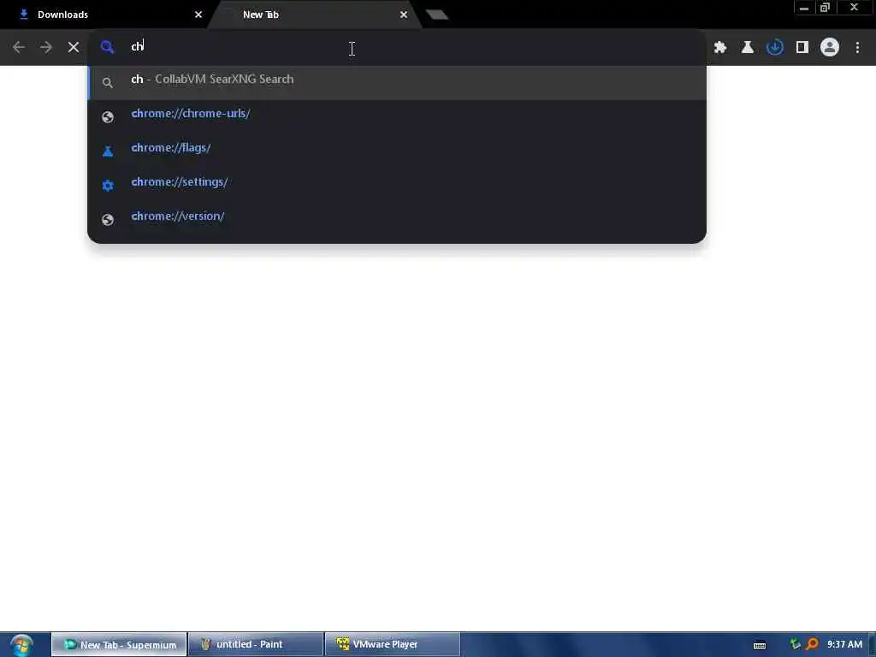Click the orange magnifier tray icon

click(x=812, y=645)
